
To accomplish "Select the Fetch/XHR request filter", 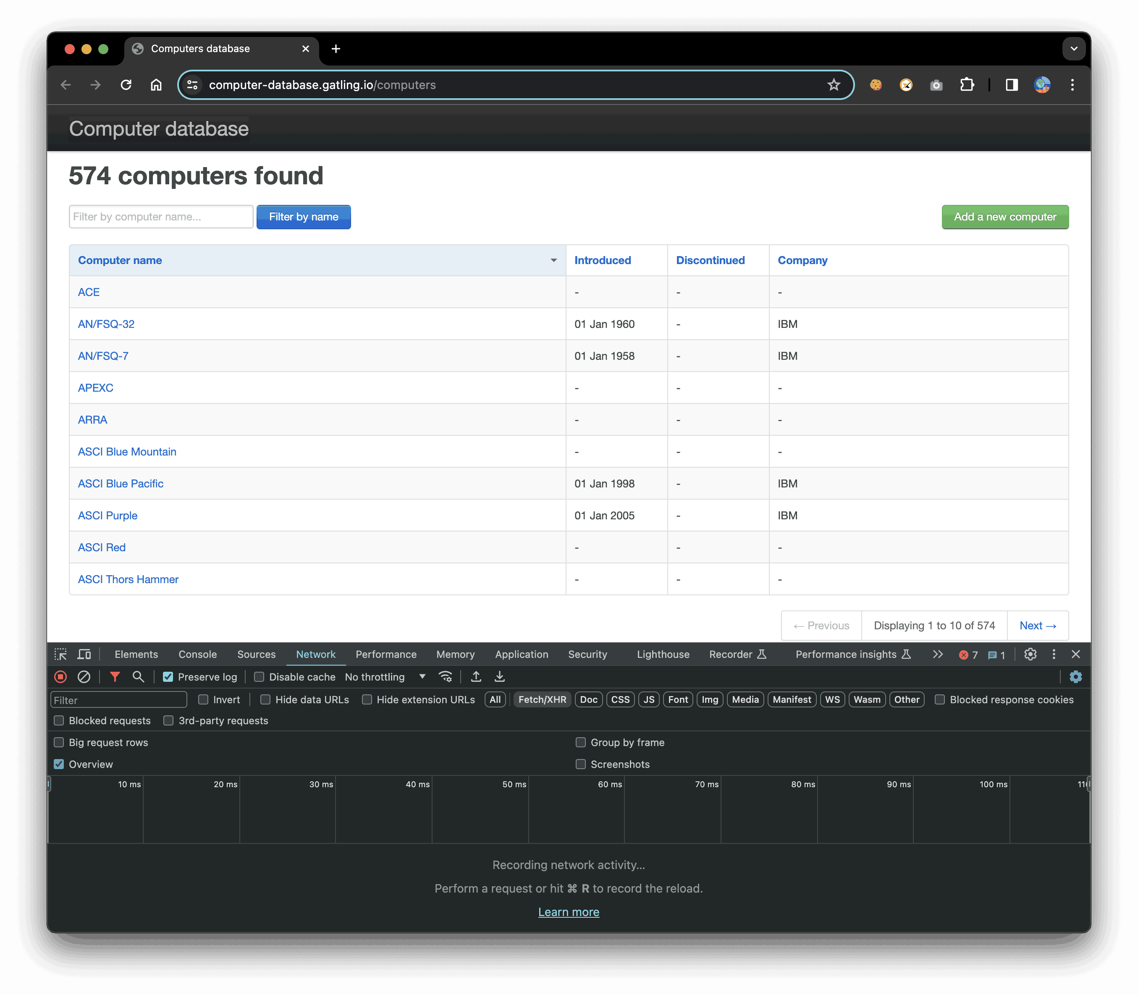I will click(x=542, y=699).
